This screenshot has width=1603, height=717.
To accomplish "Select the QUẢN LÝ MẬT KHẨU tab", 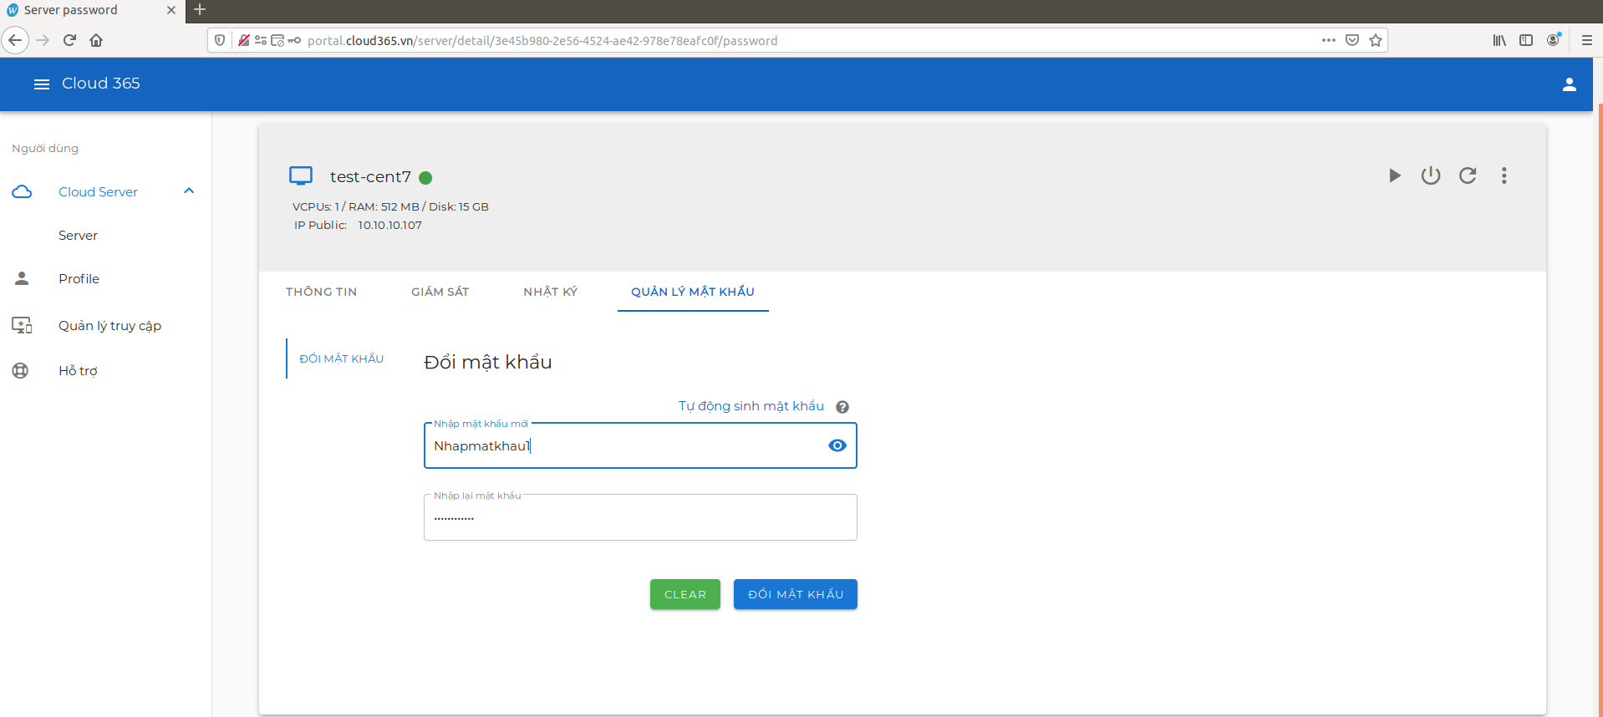I will (x=693, y=292).
